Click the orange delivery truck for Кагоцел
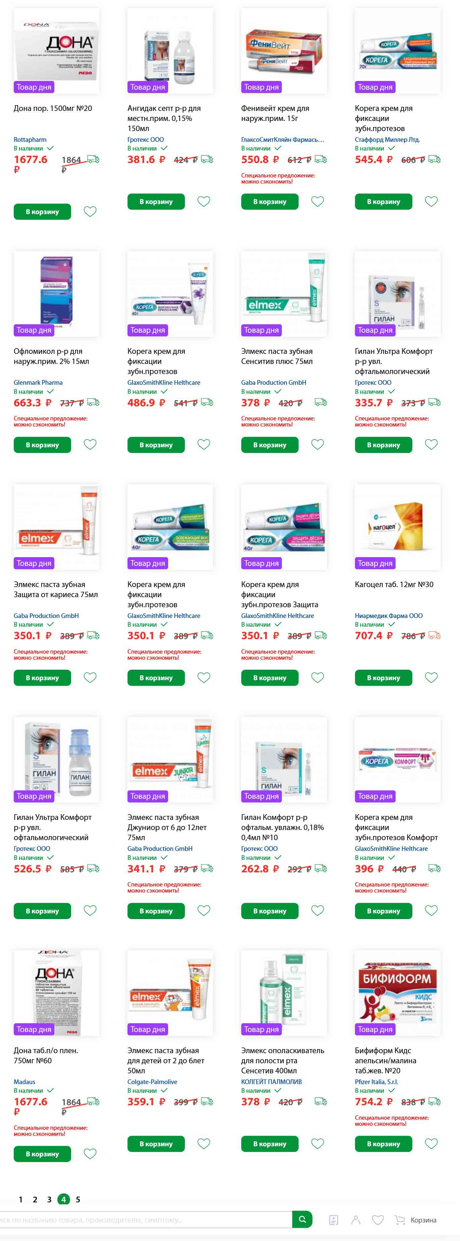The height and width of the screenshot is (1241, 460). point(435,635)
